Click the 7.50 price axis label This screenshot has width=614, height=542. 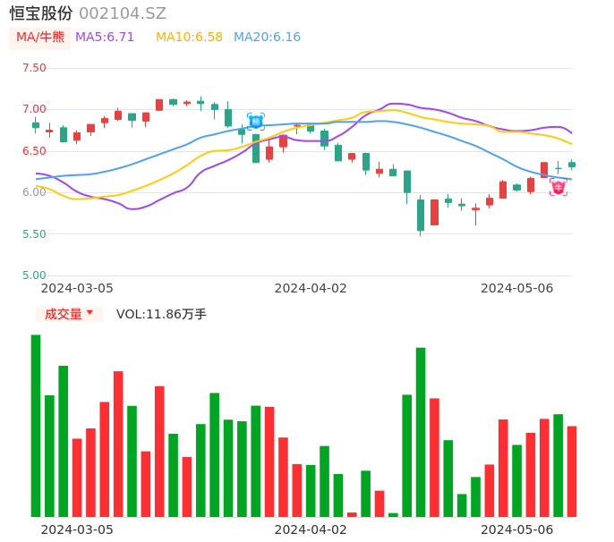[x=34, y=68]
